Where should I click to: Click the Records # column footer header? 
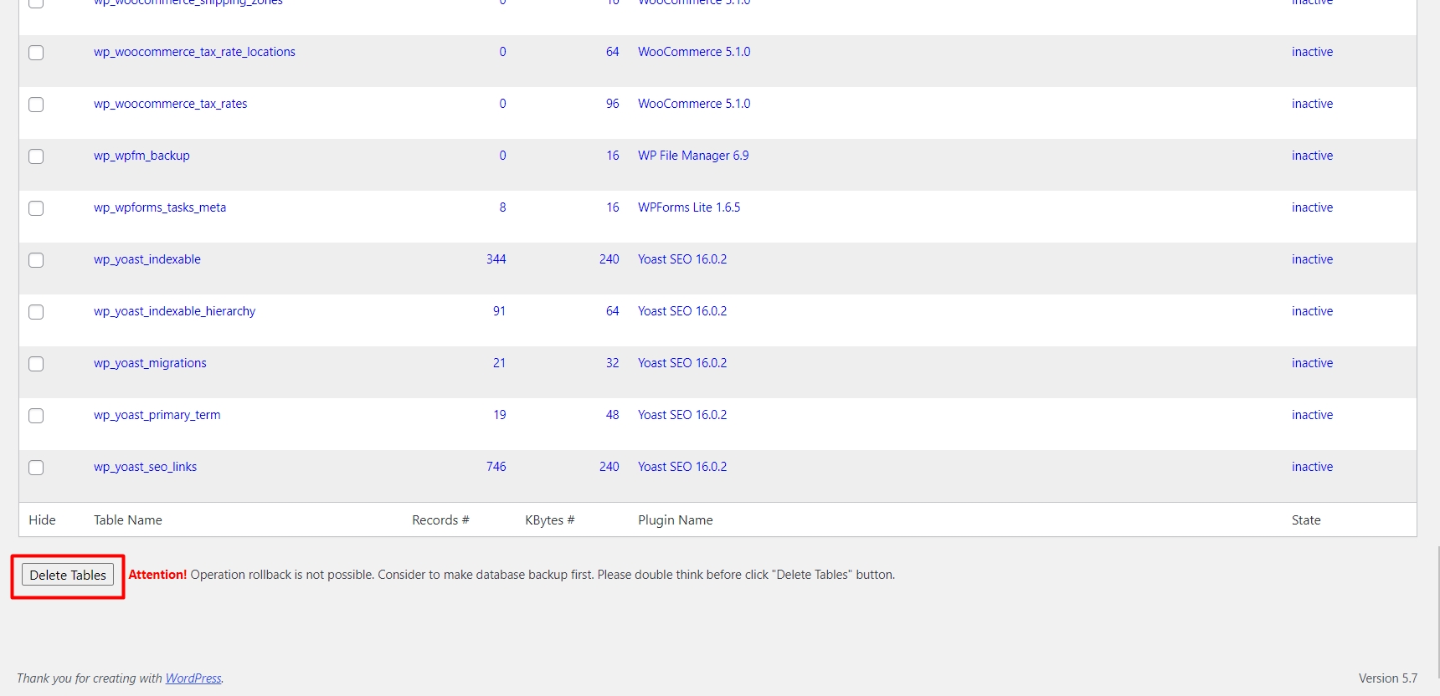440,520
